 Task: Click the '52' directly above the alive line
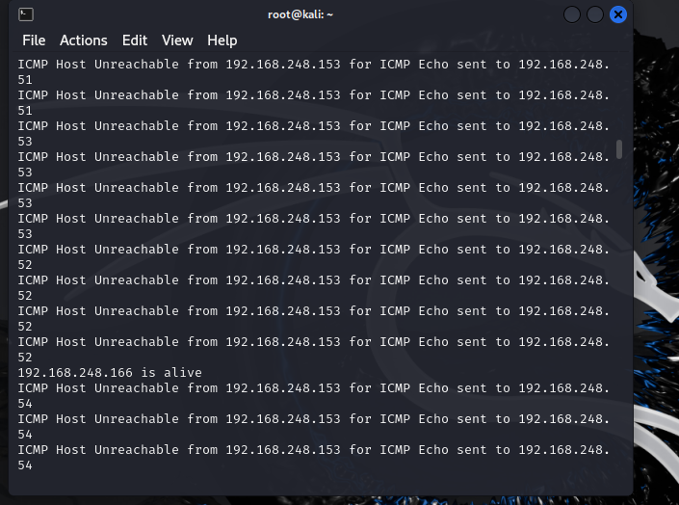point(25,357)
